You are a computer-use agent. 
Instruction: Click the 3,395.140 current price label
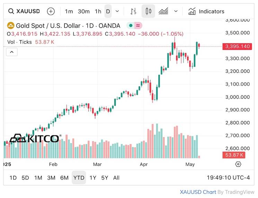pos(237,46)
